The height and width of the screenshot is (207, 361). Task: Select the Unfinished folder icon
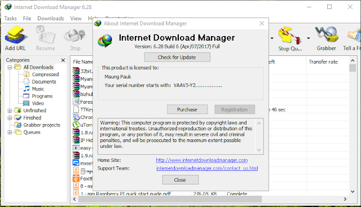coord(17,111)
